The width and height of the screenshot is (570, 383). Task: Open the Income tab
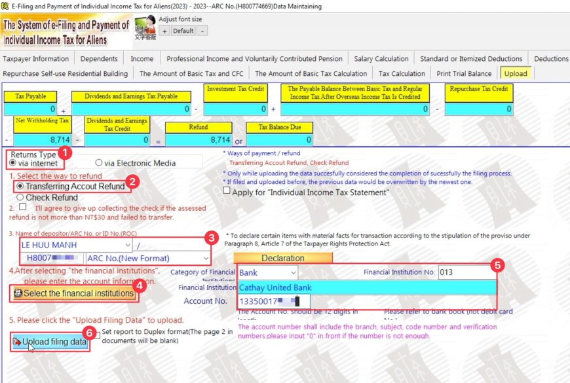click(x=142, y=59)
